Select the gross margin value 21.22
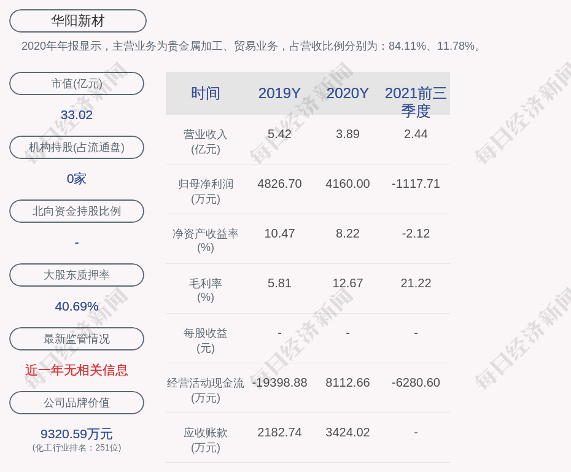 (416, 283)
